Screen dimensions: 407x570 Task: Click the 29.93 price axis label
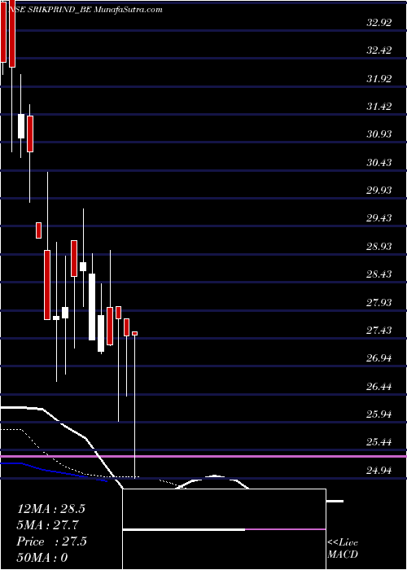click(379, 191)
